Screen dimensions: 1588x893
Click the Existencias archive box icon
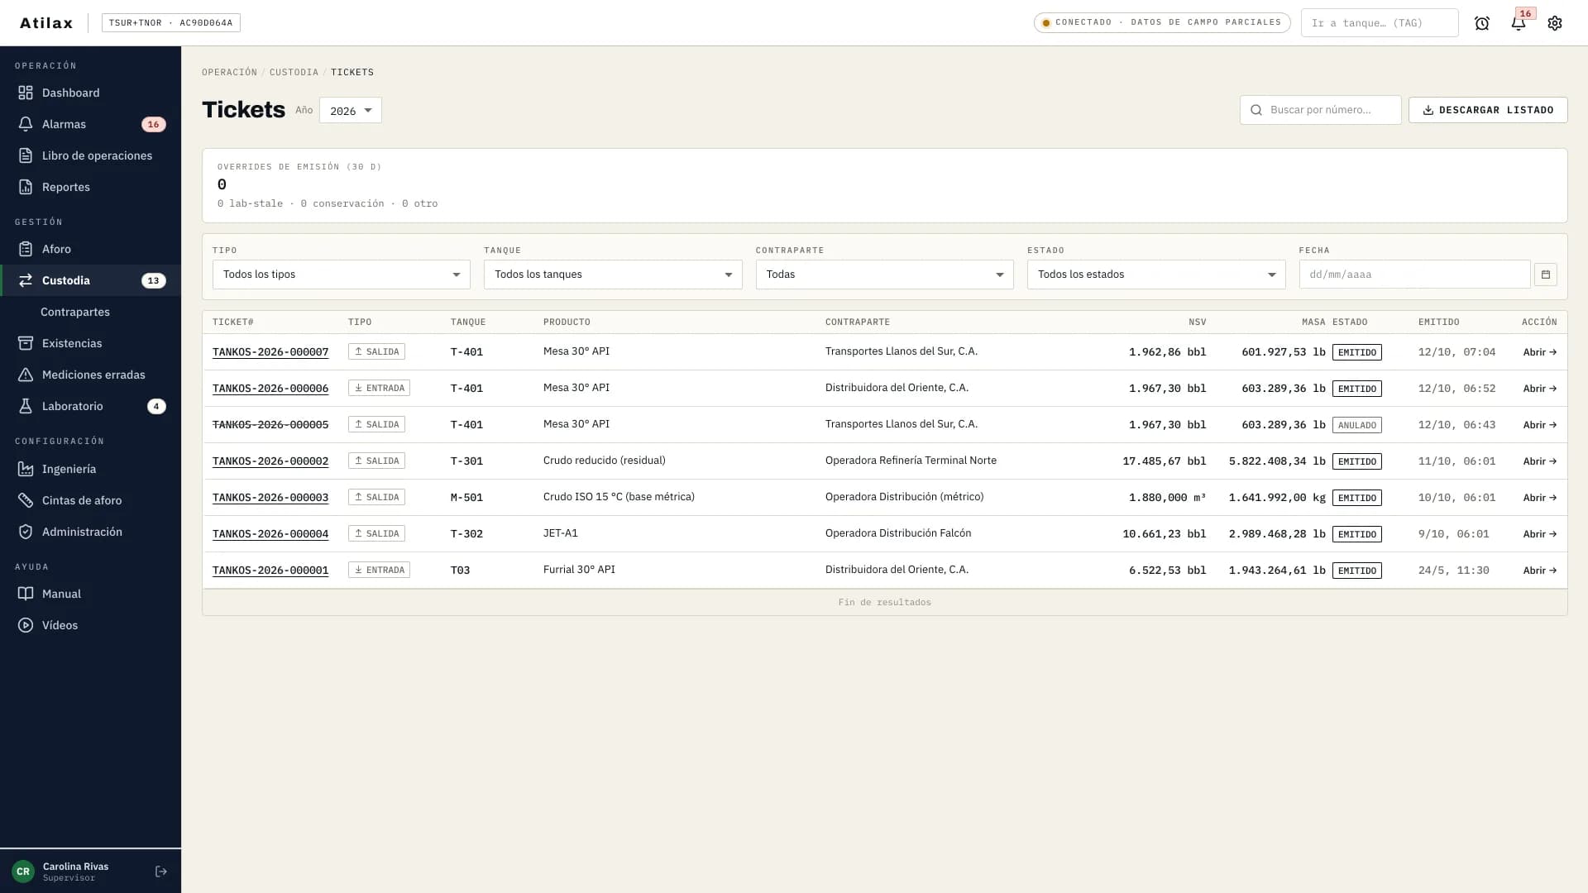26,343
